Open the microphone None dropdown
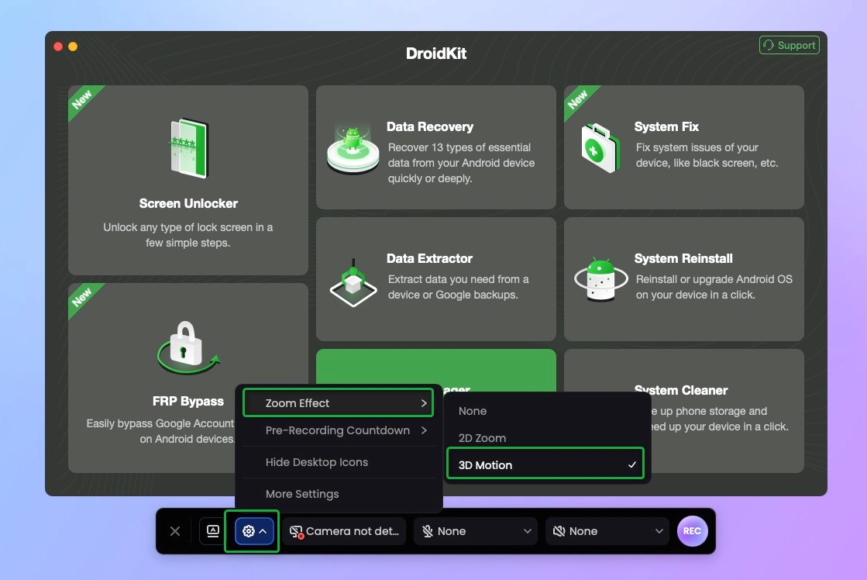Viewport: 867px width, 580px height. [476, 531]
